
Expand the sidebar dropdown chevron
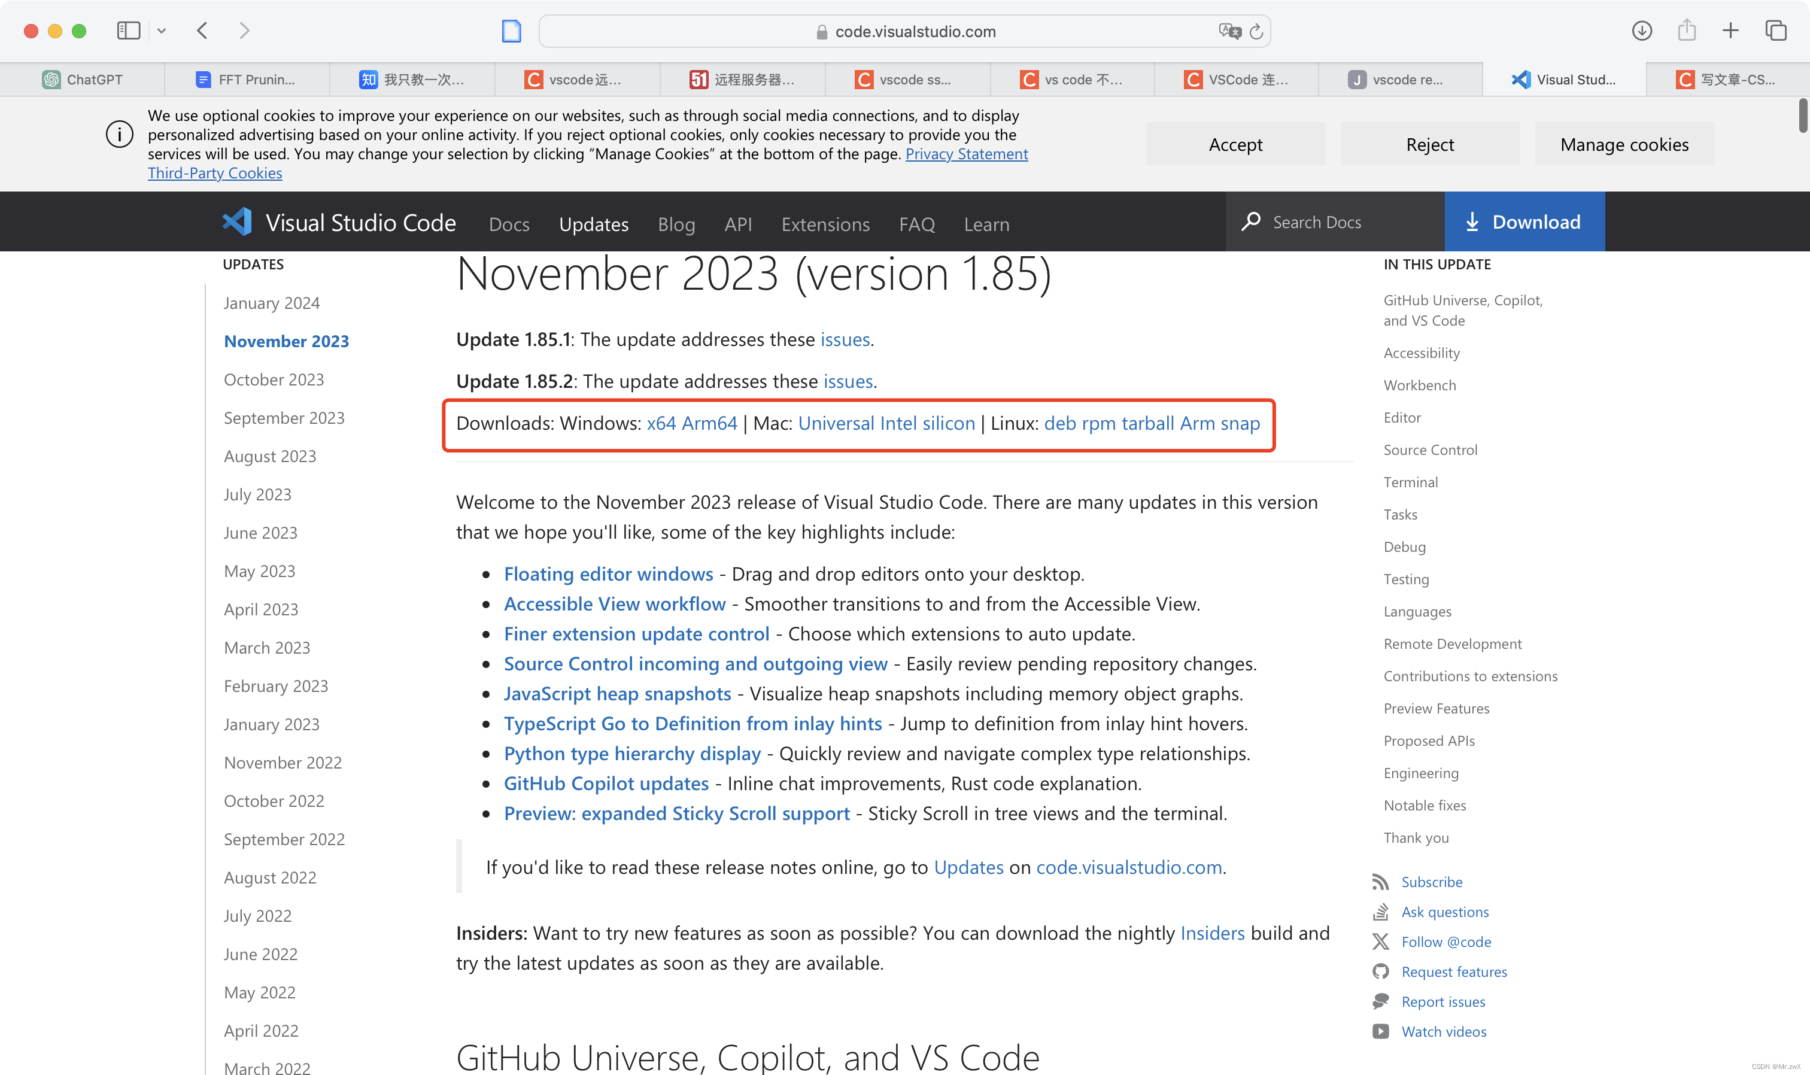pyautogui.click(x=162, y=31)
